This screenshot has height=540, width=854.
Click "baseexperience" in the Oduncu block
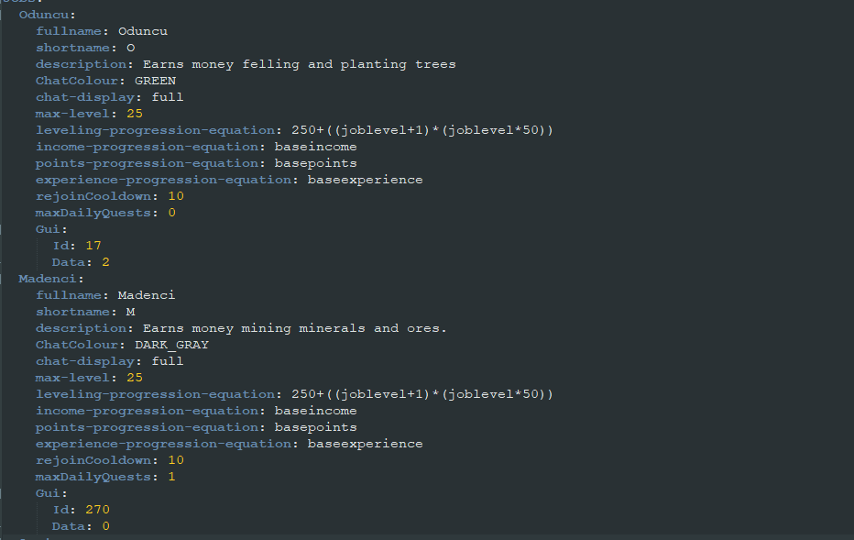click(365, 180)
